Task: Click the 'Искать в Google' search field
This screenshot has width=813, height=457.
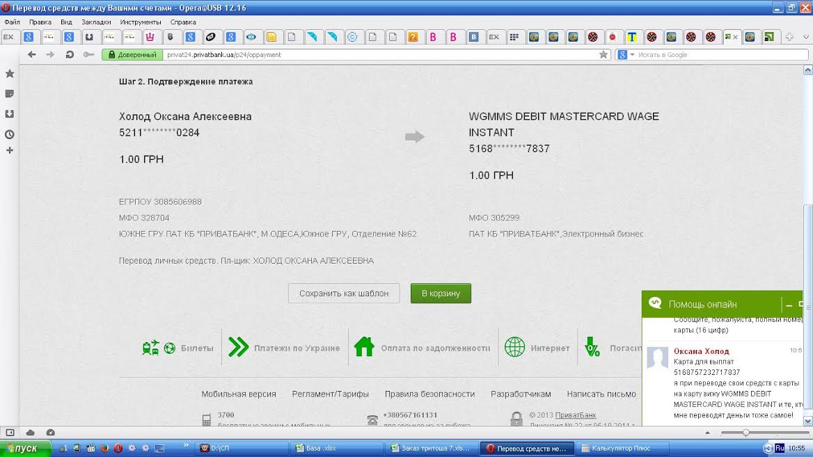Action: point(720,54)
